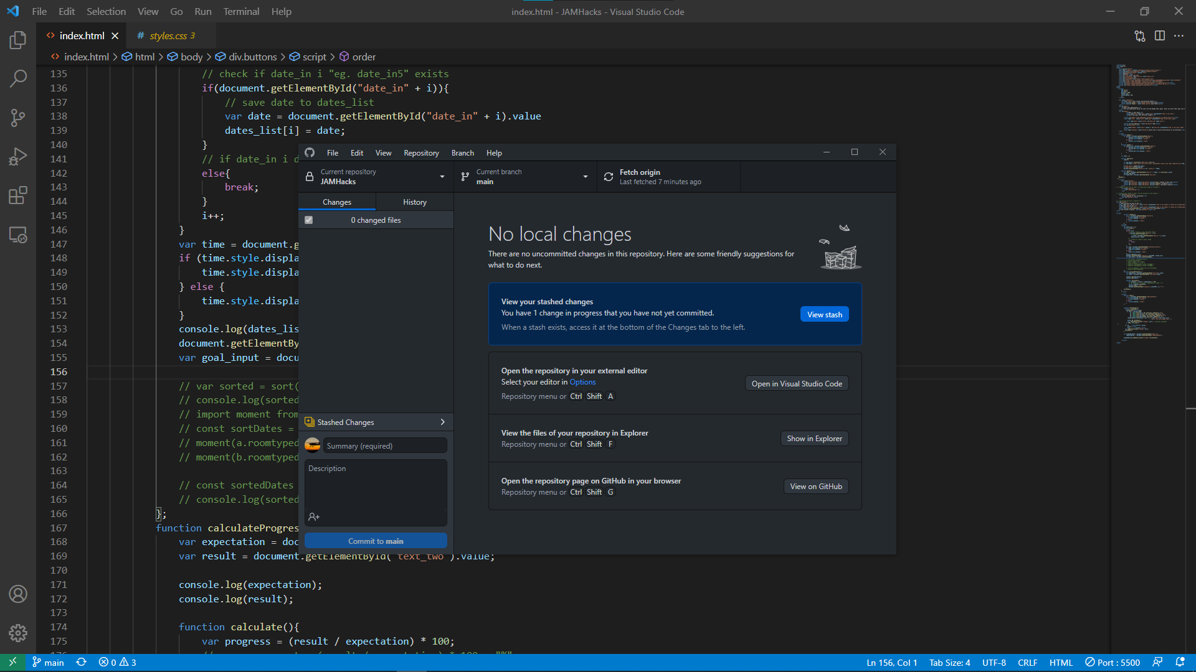Click the Fetch origin sync icon
The image size is (1196, 672).
609,177
